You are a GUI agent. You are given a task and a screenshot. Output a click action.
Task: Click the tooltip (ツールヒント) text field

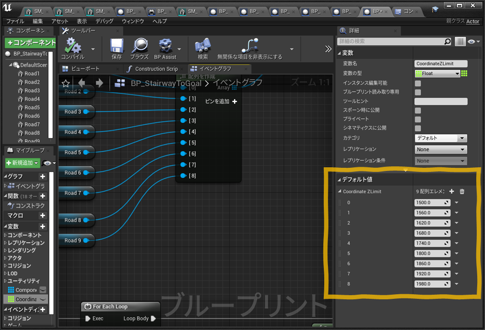[441, 101]
